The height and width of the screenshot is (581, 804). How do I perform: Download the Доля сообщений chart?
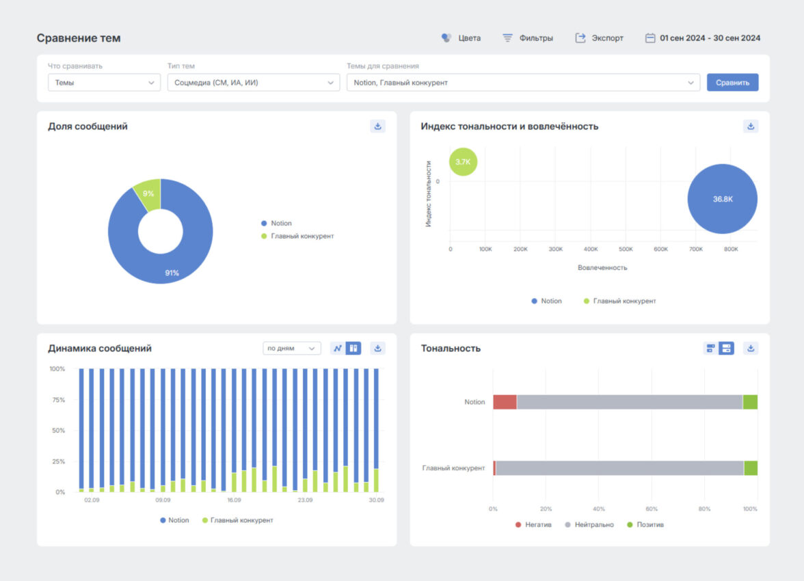click(377, 126)
